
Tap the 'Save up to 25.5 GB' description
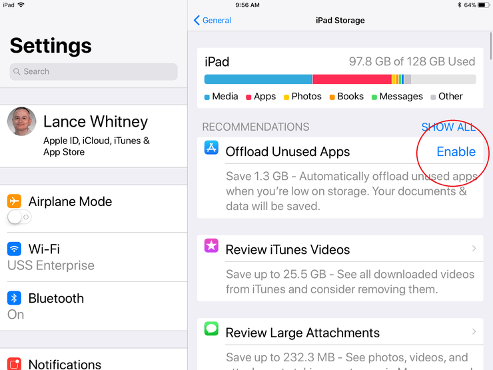coord(350,281)
